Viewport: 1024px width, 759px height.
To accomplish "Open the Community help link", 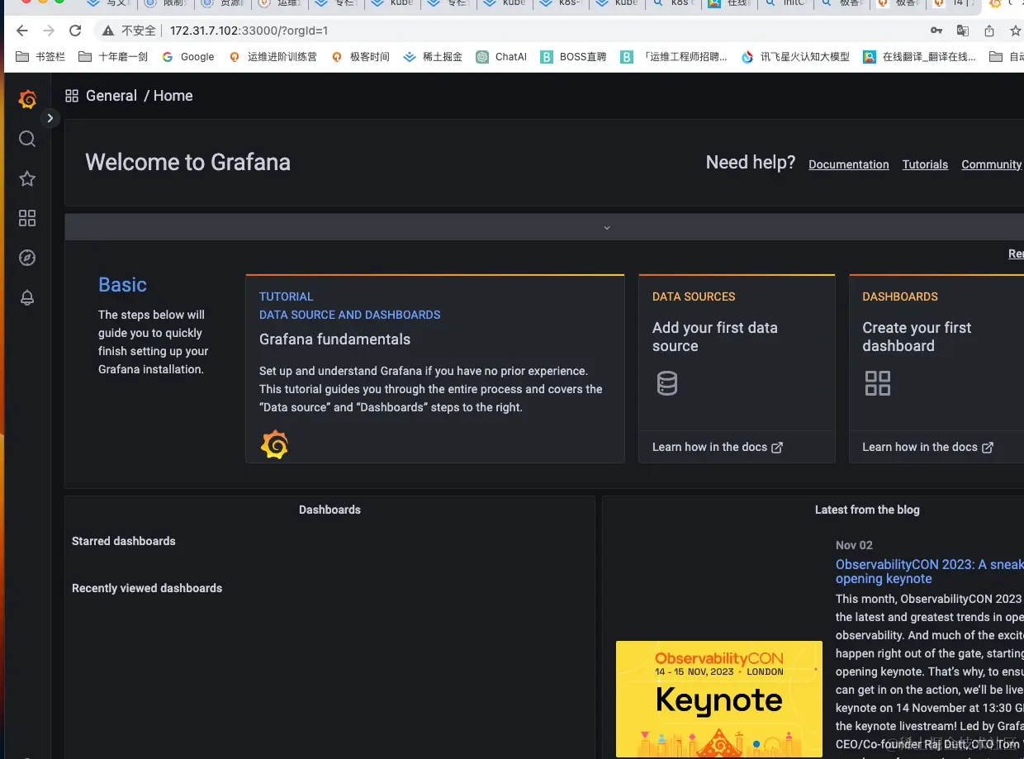I will (992, 164).
